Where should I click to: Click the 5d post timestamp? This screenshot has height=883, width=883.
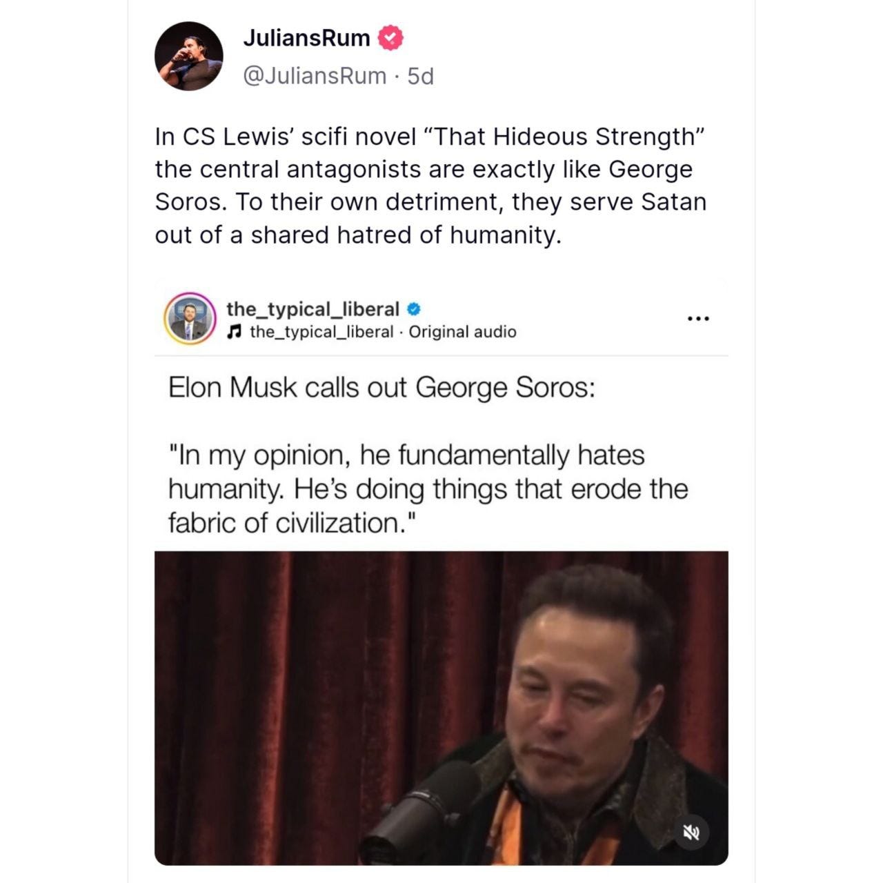tap(421, 76)
